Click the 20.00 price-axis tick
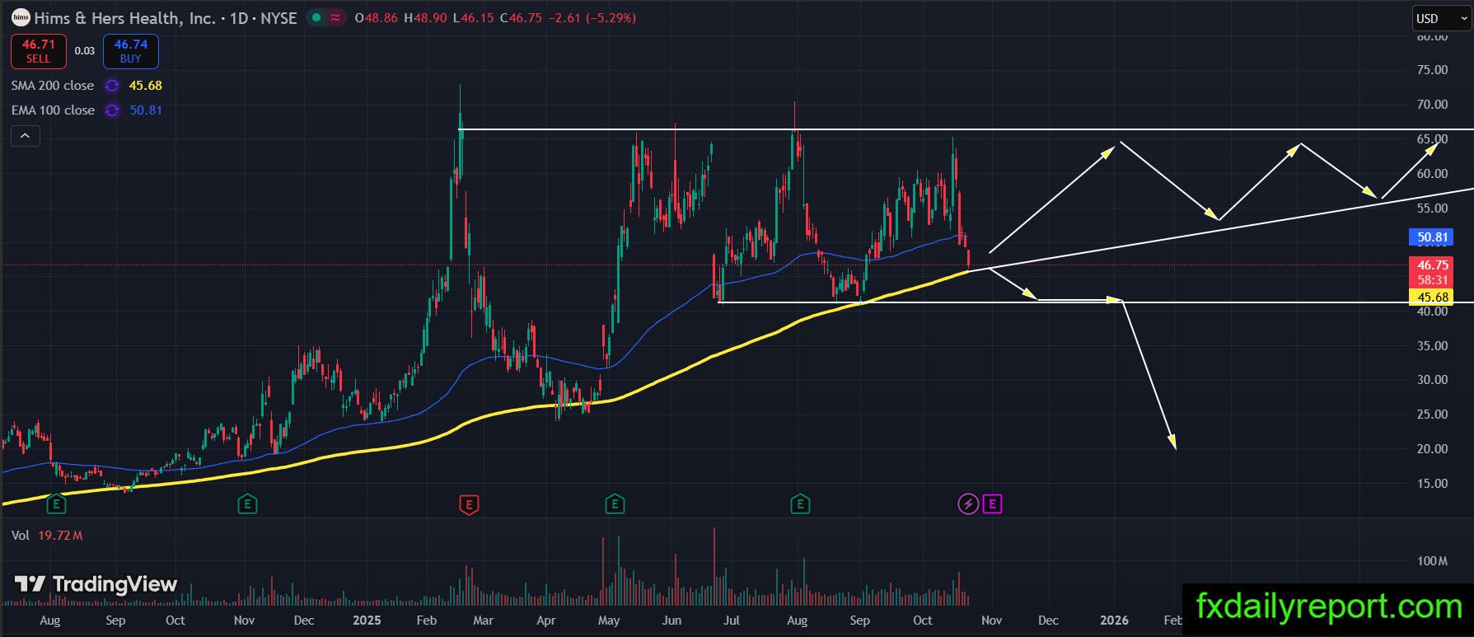Image resolution: width=1474 pixels, height=637 pixels. (1432, 449)
